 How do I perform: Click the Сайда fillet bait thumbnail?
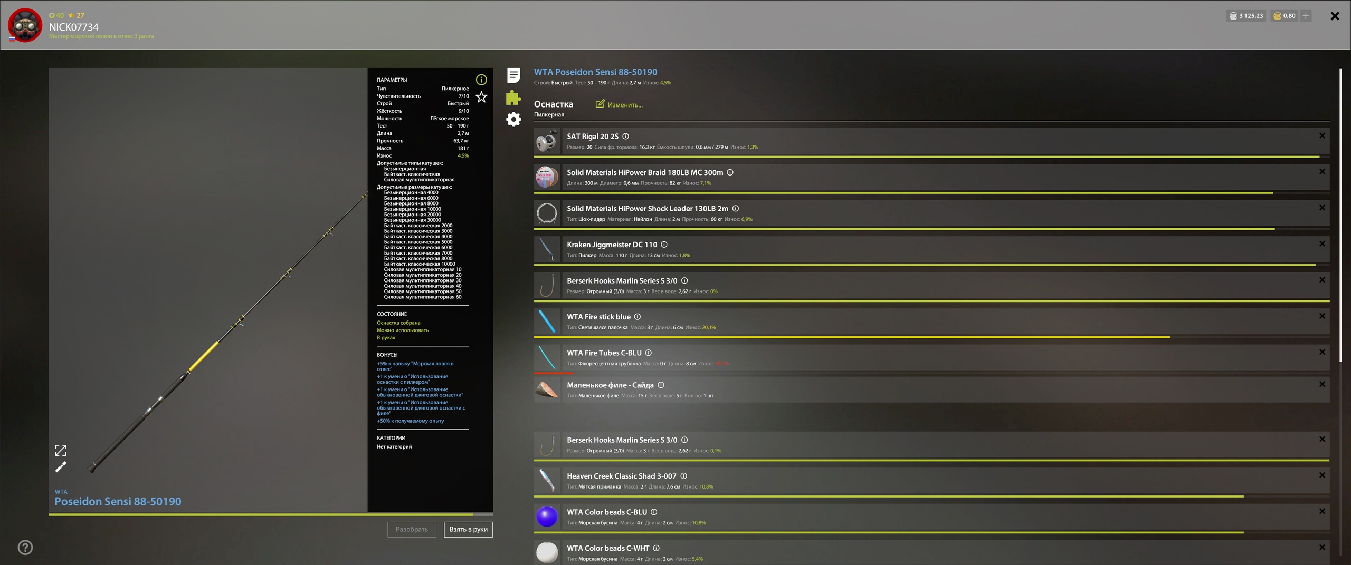(x=547, y=390)
